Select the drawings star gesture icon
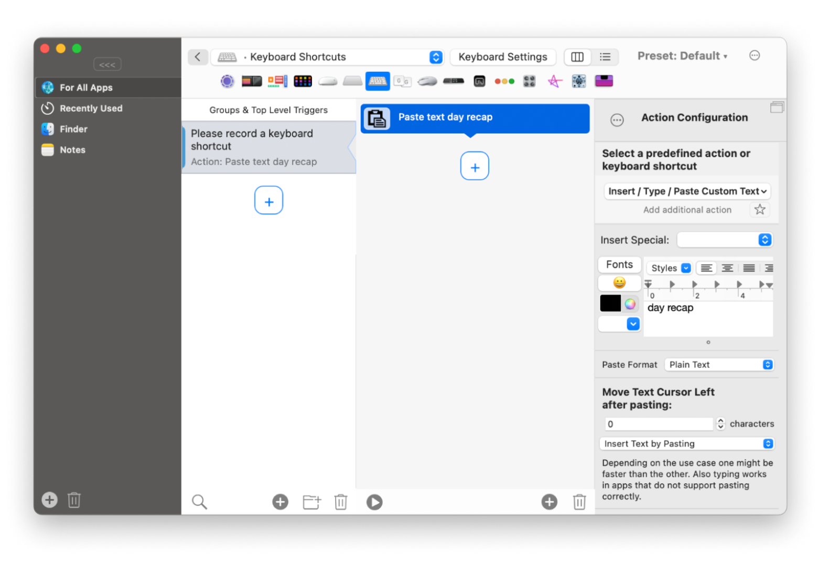The image size is (818, 564). (x=555, y=81)
